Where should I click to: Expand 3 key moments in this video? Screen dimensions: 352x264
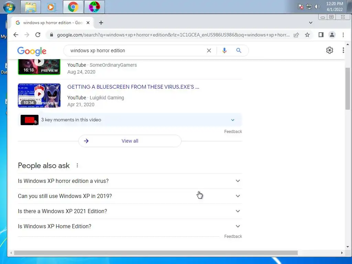click(130, 120)
